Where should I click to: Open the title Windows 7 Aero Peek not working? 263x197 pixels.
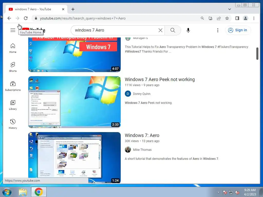click(160, 80)
